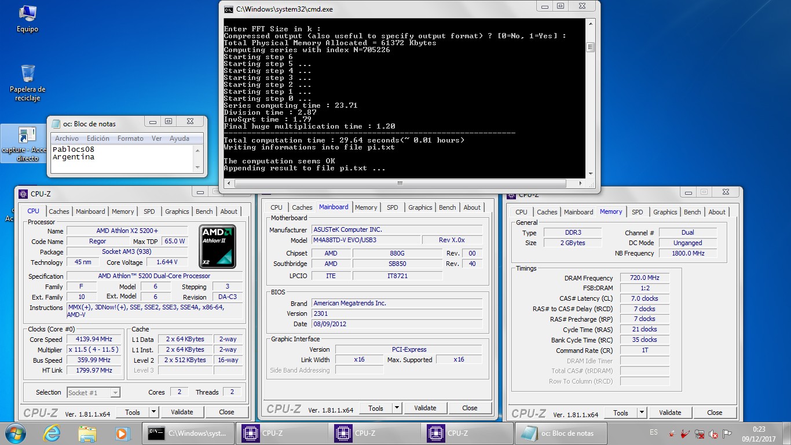
Task: Switch to CPU tab in middle CPU-Z
Action: [277, 207]
